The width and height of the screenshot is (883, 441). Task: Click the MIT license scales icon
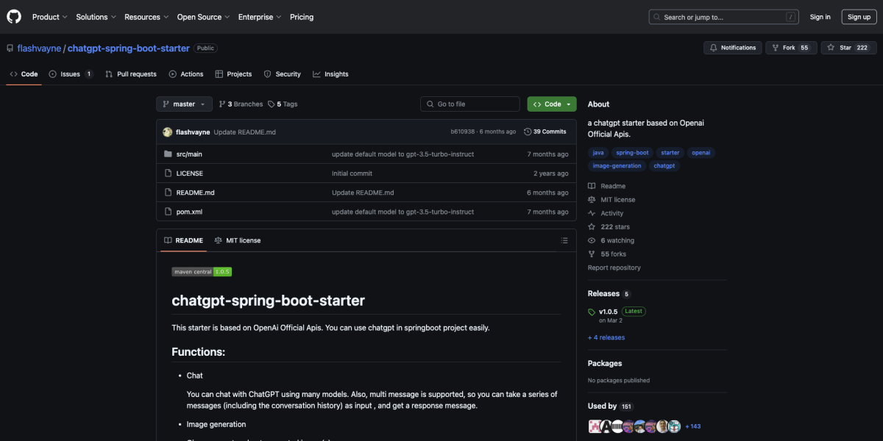(590, 199)
